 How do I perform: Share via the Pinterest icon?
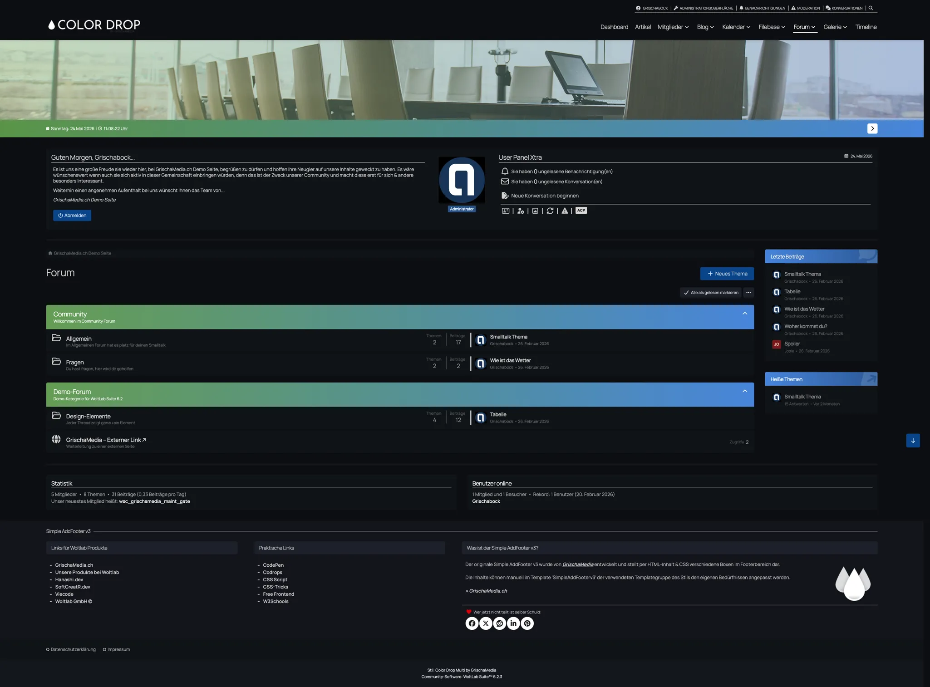527,623
